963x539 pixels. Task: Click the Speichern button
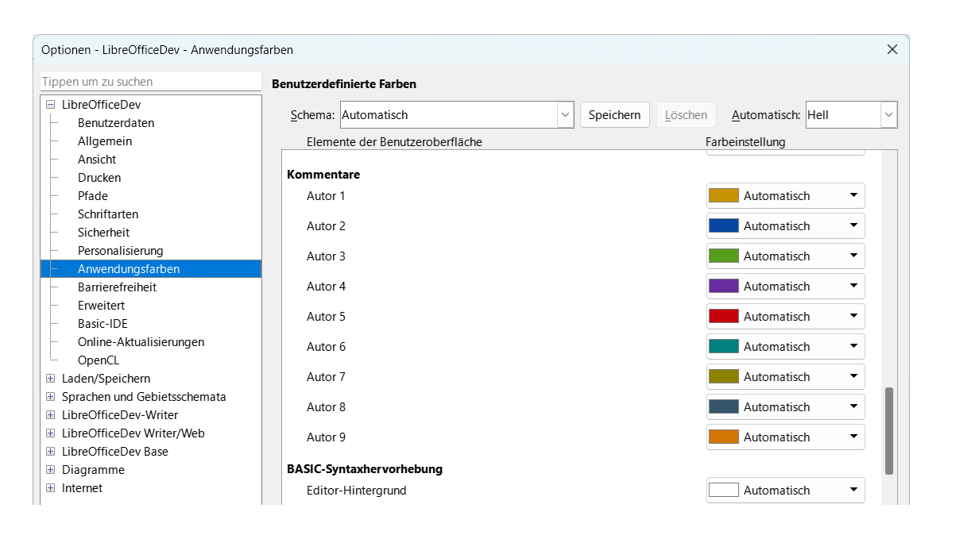(x=614, y=115)
